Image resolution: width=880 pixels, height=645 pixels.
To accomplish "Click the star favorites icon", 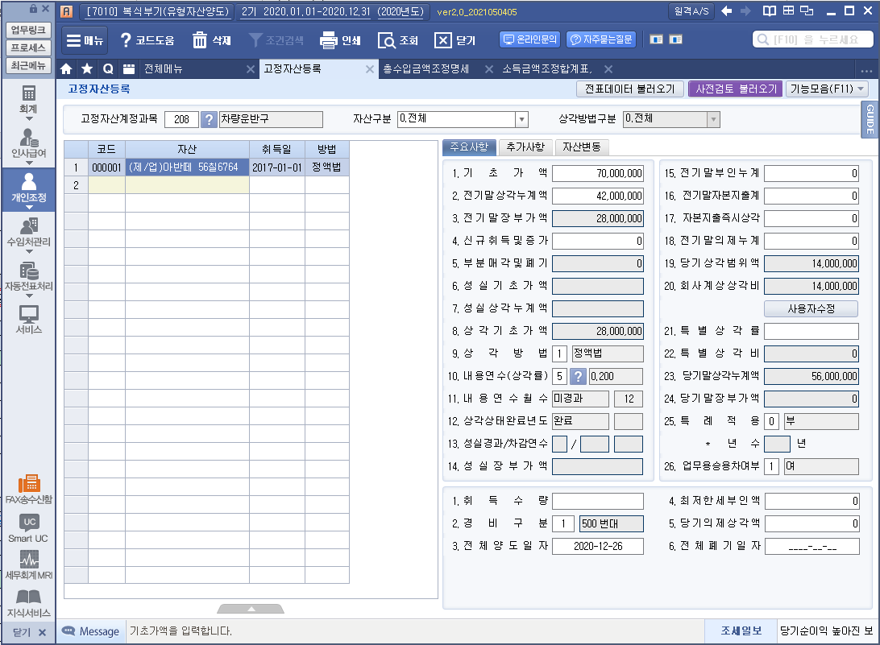I will tap(86, 69).
